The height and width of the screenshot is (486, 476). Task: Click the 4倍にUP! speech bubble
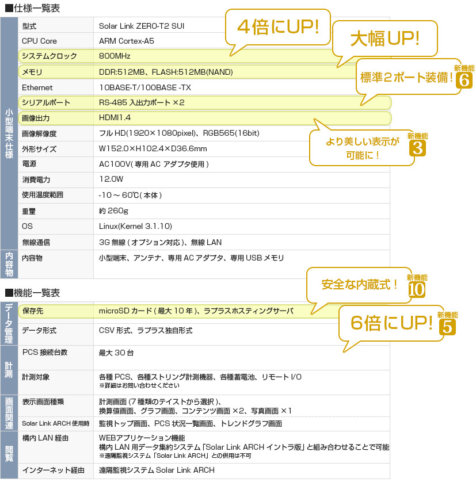[x=277, y=27]
